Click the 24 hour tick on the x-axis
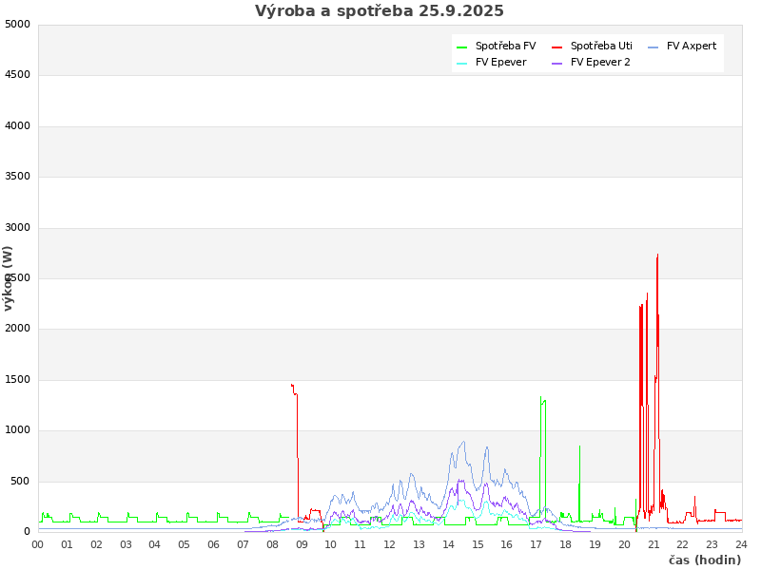761x570 pixels. pyautogui.click(x=741, y=544)
